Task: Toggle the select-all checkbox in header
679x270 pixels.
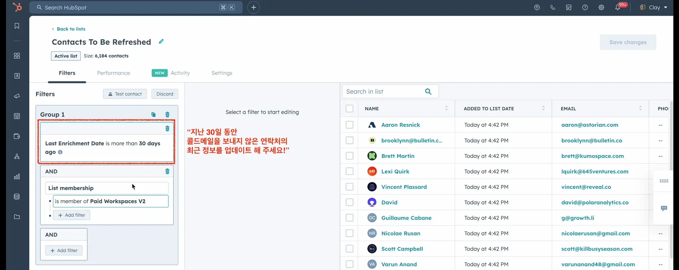Action: 350,109
